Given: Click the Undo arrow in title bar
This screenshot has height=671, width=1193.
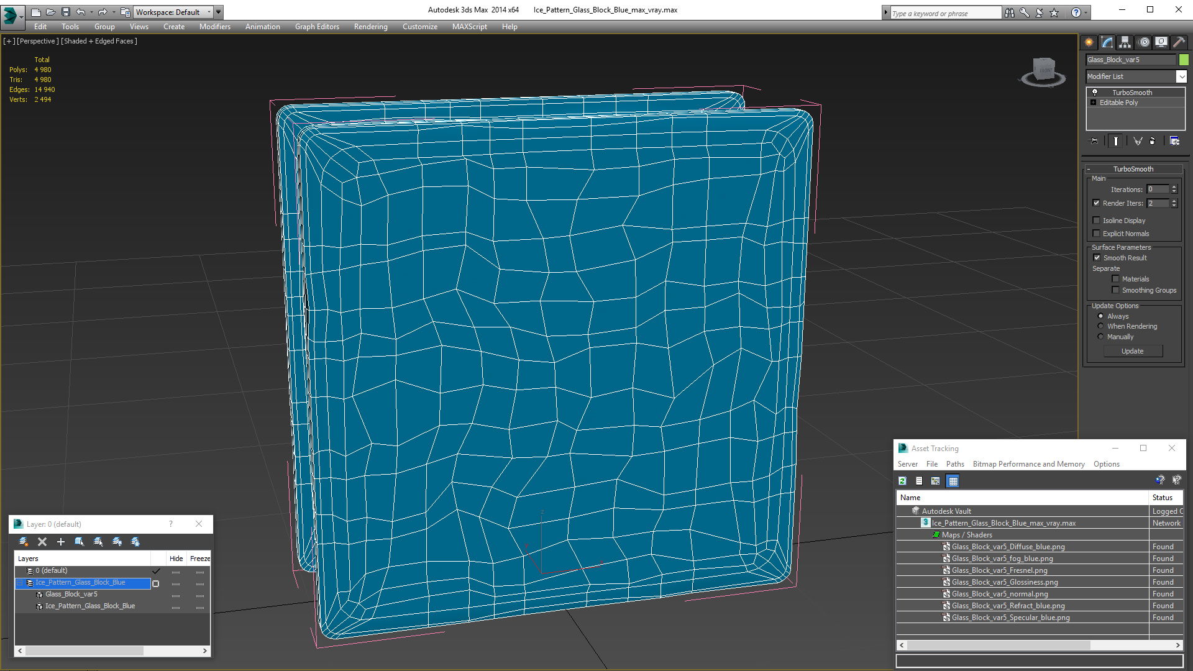Looking at the screenshot, I should 81,12.
